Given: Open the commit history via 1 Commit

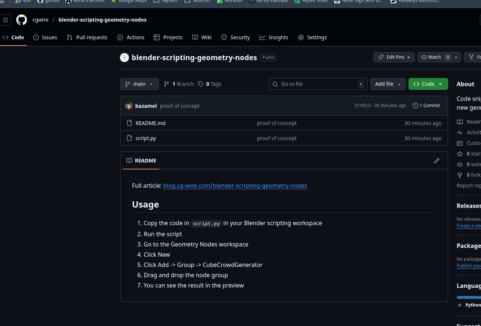Looking at the screenshot, I should 426,106.
